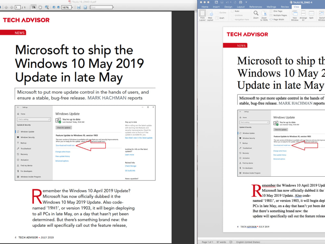The image size is (325, 244).
Task: Switch to the Design ribbon tab
Action: (x=228, y=7)
